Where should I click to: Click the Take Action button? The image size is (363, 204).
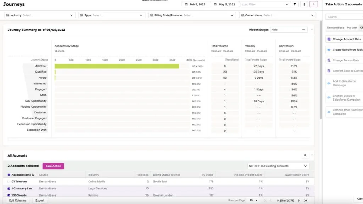(x=53, y=166)
